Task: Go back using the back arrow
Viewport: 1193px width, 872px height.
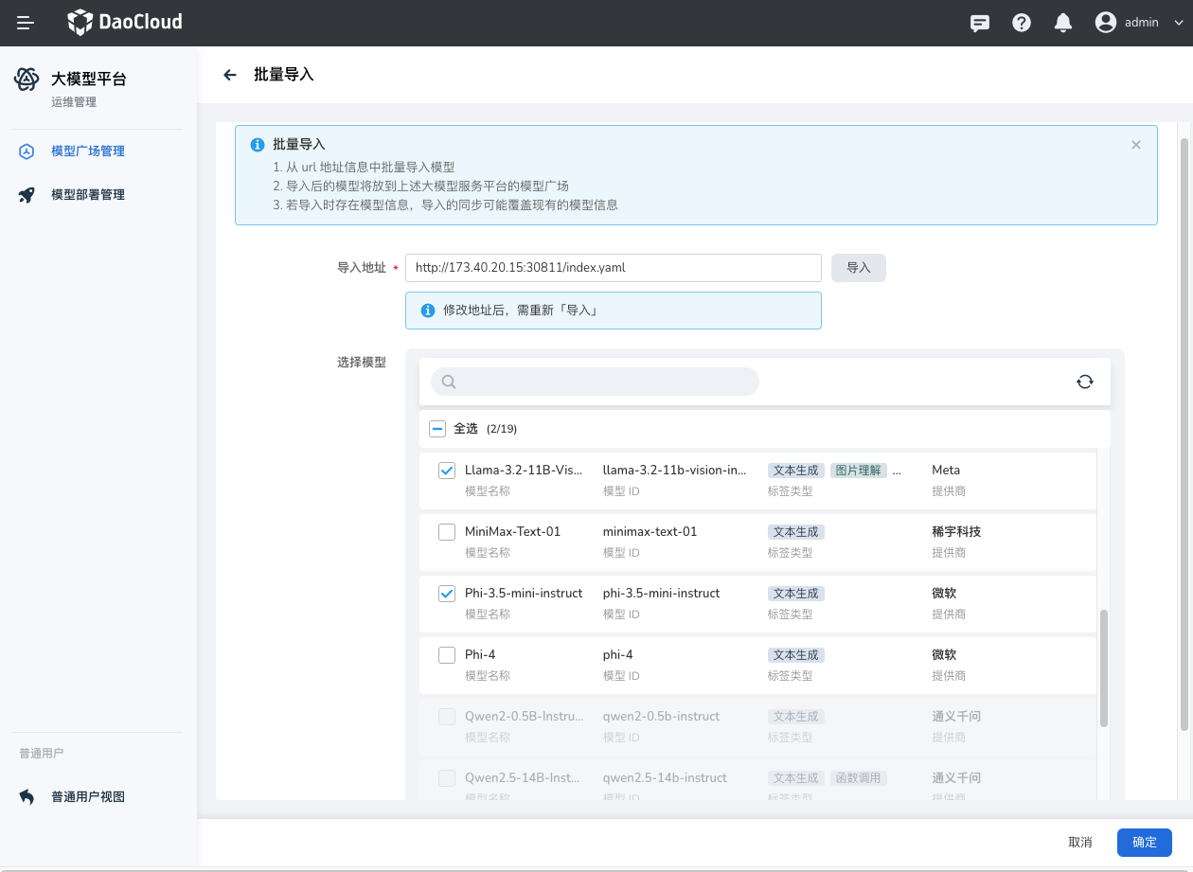Action: coord(229,75)
